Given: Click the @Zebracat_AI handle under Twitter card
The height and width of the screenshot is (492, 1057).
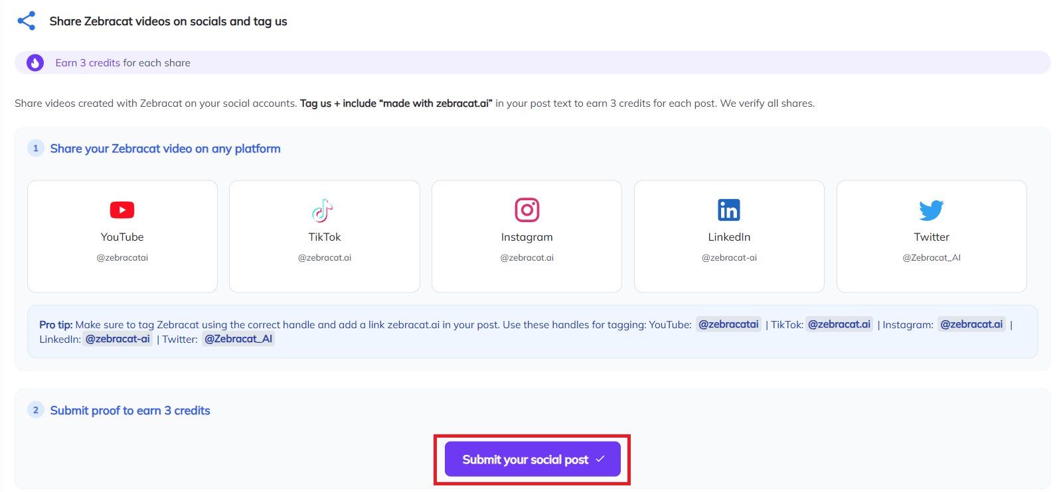Looking at the screenshot, I should [932, 258].
